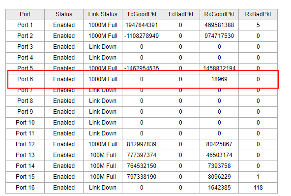The width and height of the screenshot is (291, 196).
Task: Click the TxGoodPkt column header
Action: click(142, 14)
